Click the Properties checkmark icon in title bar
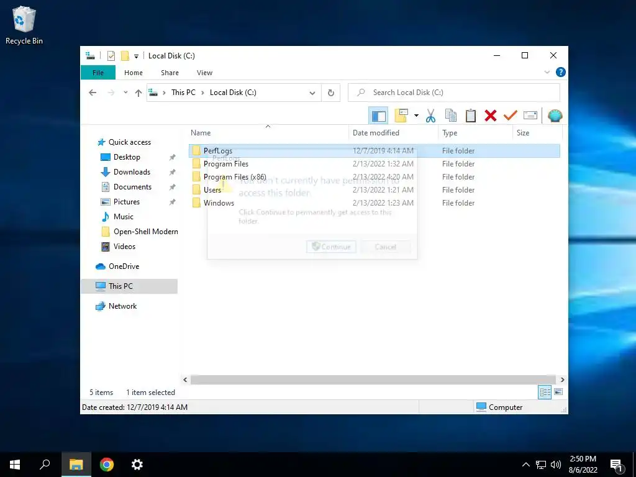This screenshot has width=636, height=477. pos(111,56)
